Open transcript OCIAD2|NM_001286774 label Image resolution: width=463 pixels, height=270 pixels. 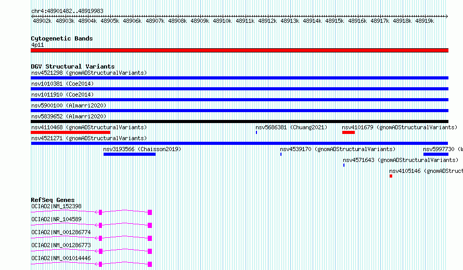coord(61,232)
